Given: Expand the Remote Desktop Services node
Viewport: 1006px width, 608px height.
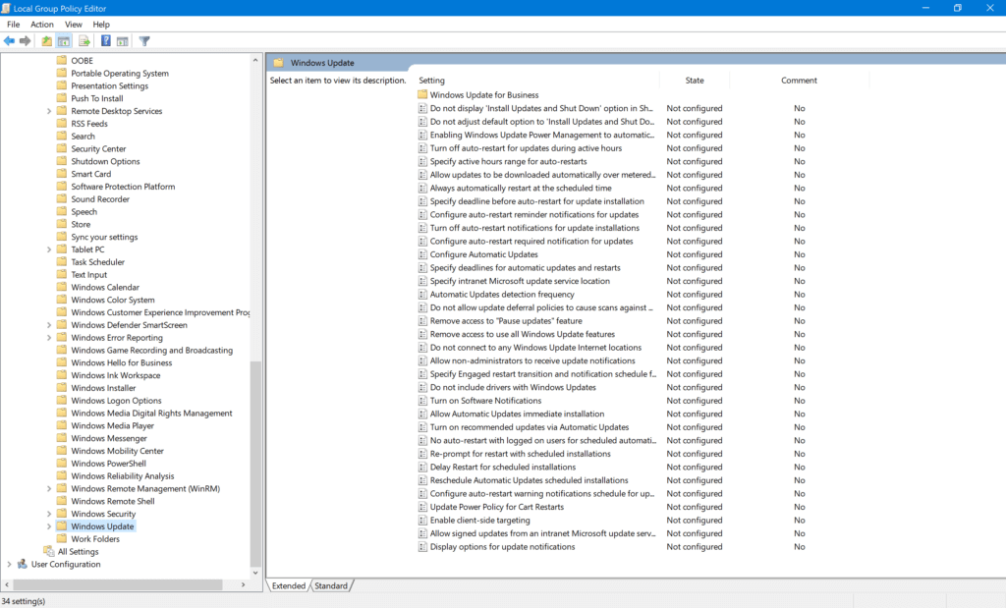Looking at the screenshot, I should pyautogui.click(x=49, y=111).
